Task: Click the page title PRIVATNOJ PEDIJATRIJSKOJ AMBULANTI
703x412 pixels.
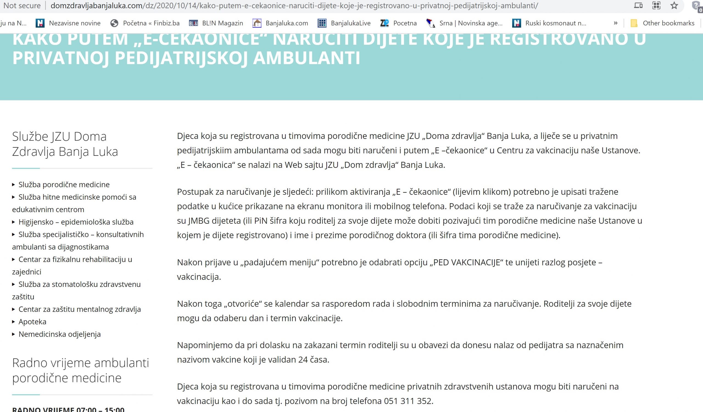Action: 186,58
